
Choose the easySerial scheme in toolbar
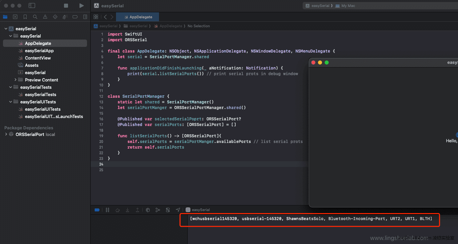[317, 6]
